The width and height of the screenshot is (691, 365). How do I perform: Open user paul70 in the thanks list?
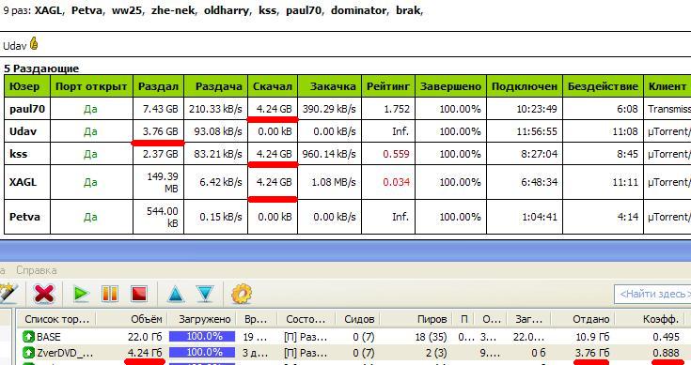point(304,10)
